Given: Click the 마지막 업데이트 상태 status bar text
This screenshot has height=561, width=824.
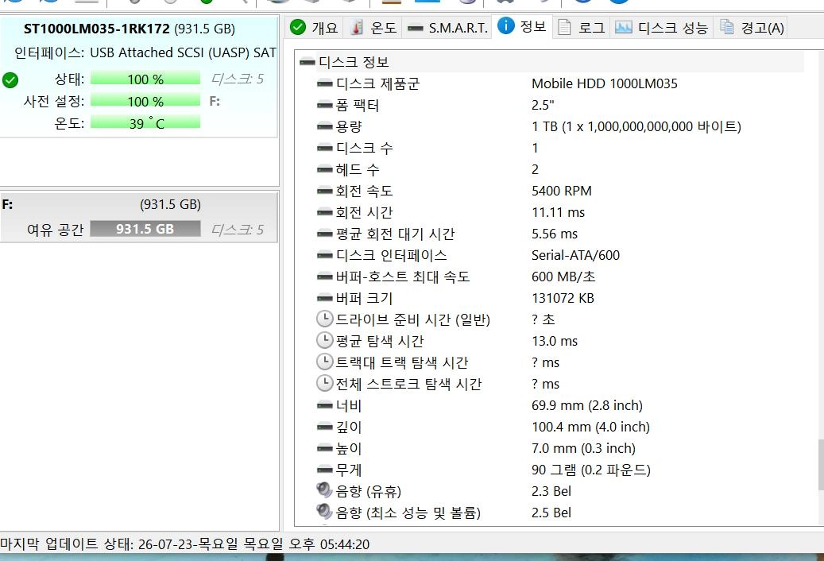Looking at the screenshot, I should pyautogui.click(x=184, y=544).
